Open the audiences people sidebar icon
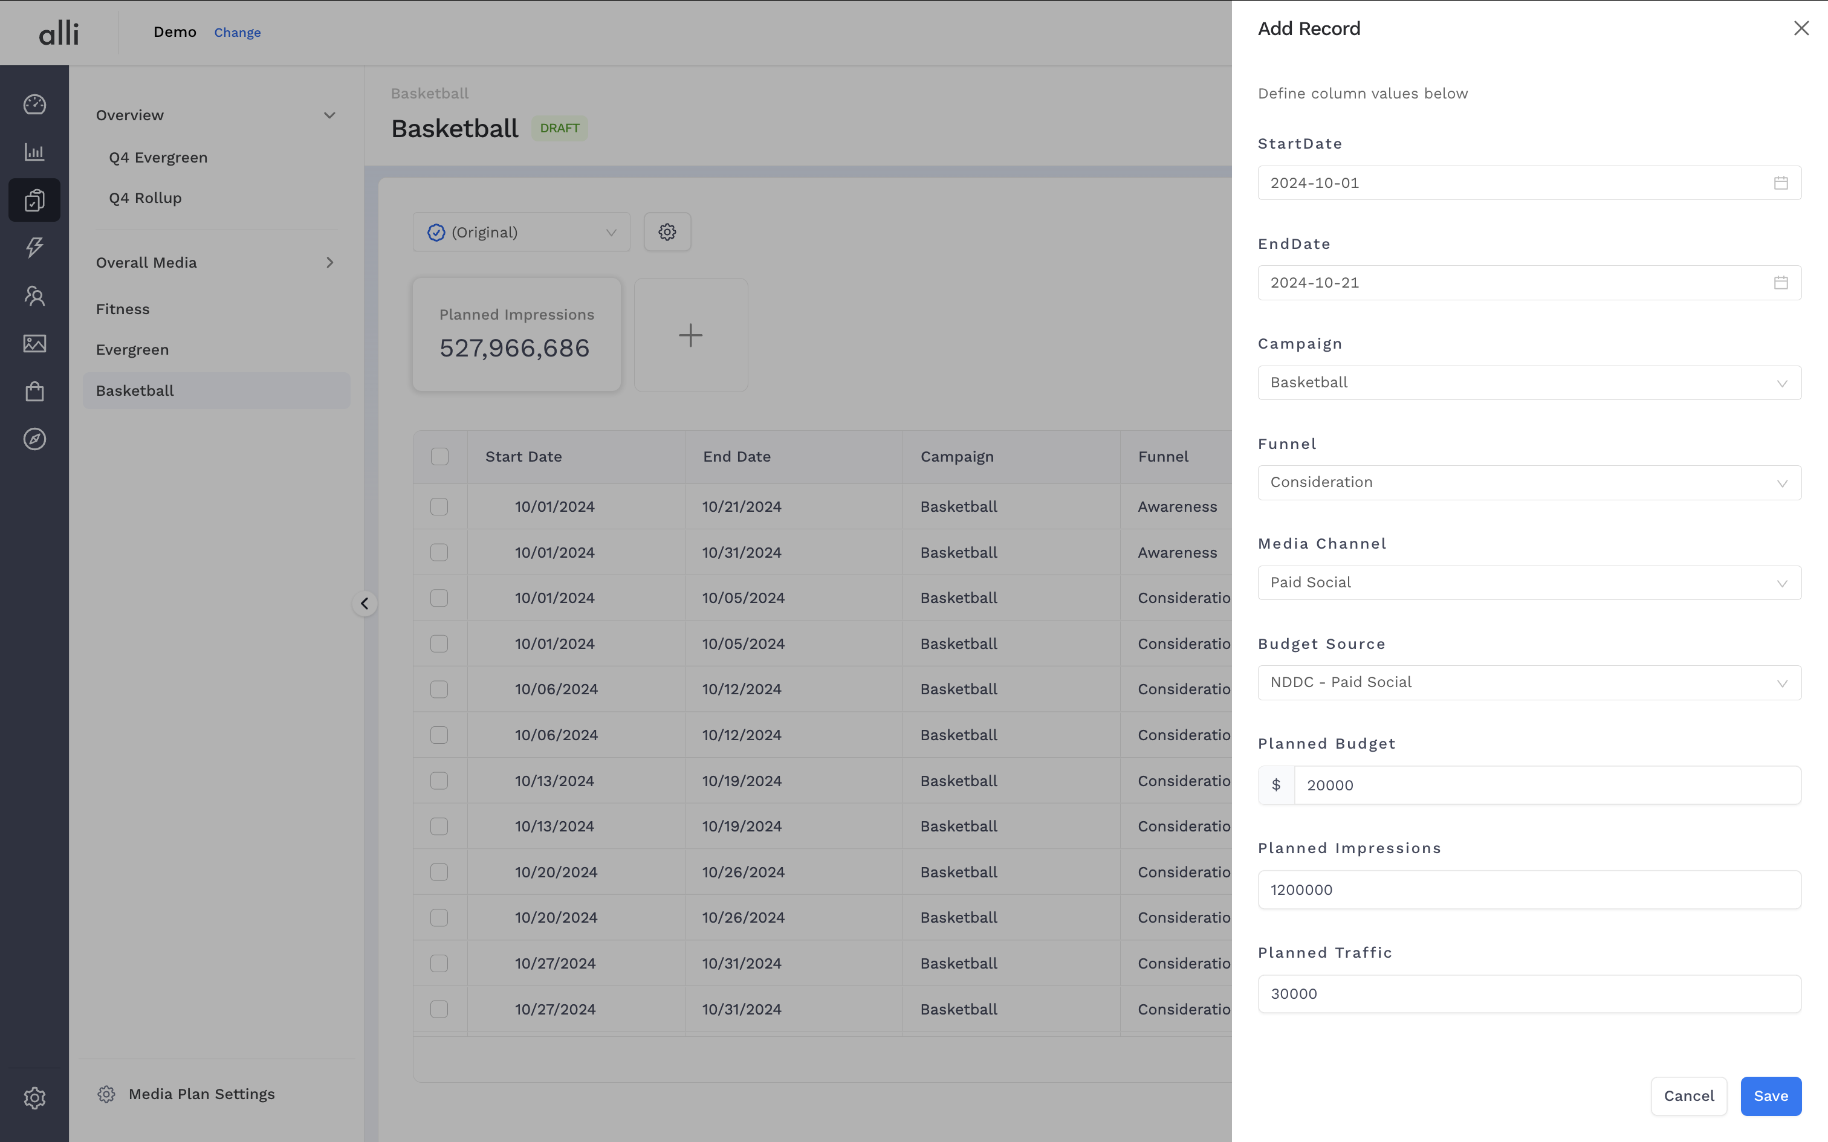The image size is (1828, 1142). (34, 295)
